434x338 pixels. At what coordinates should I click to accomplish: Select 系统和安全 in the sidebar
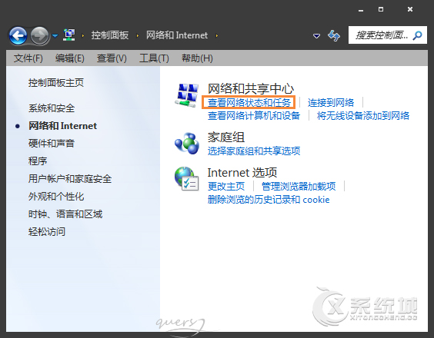(52, 108)
